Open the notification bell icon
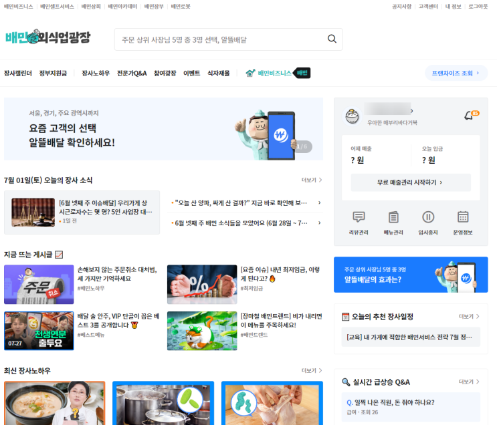497x425 pixels. coord(469,116)
